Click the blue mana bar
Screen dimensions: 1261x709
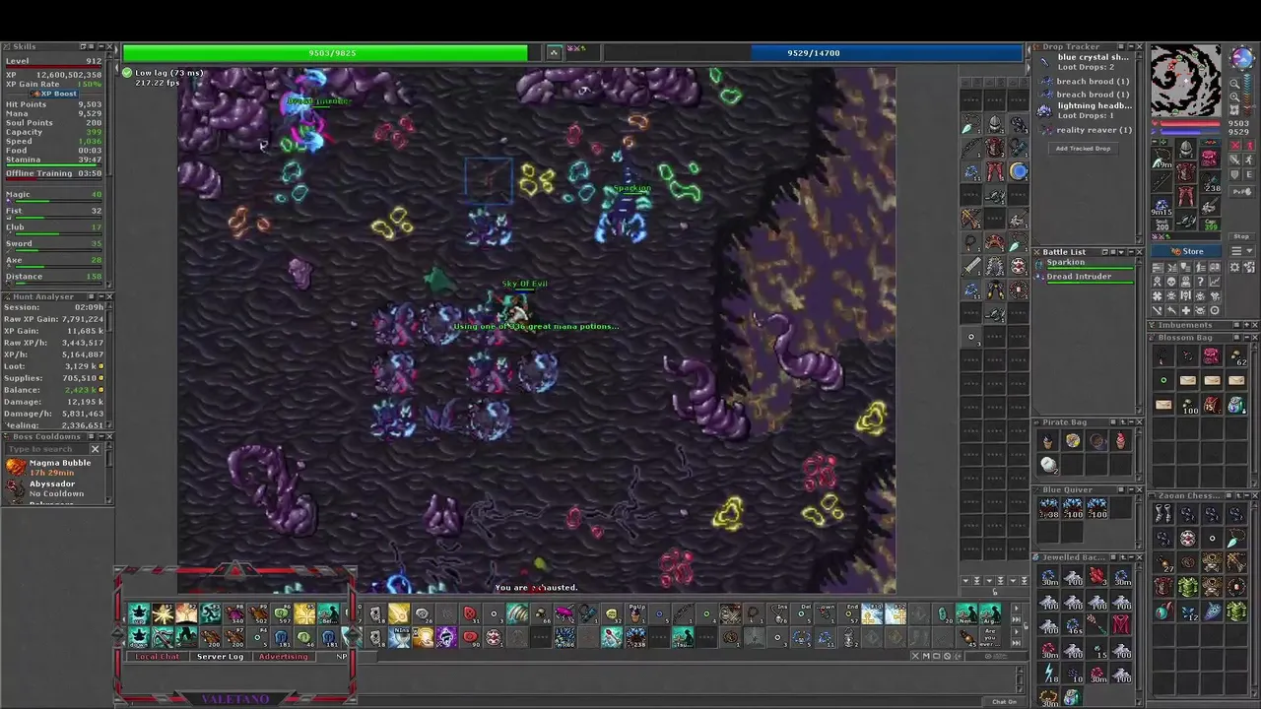814,52
